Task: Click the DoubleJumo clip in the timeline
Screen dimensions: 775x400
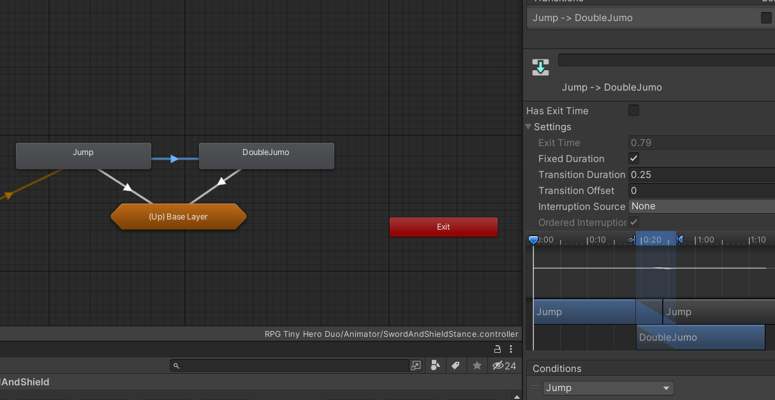Action: (x=700, y=337)
